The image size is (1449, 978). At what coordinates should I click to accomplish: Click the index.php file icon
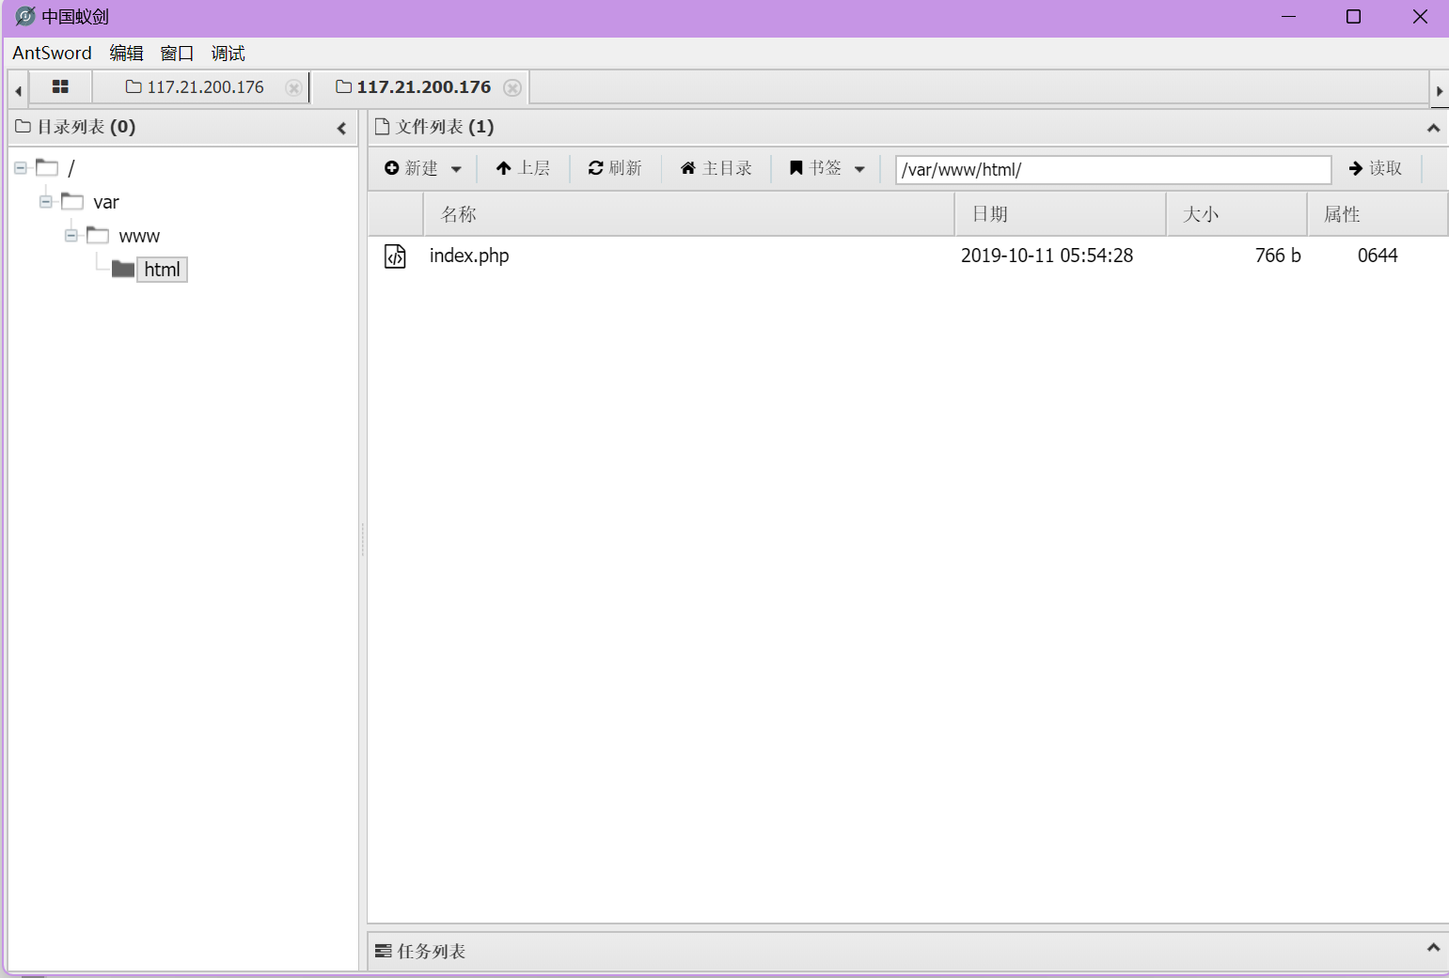coord(395,256)
